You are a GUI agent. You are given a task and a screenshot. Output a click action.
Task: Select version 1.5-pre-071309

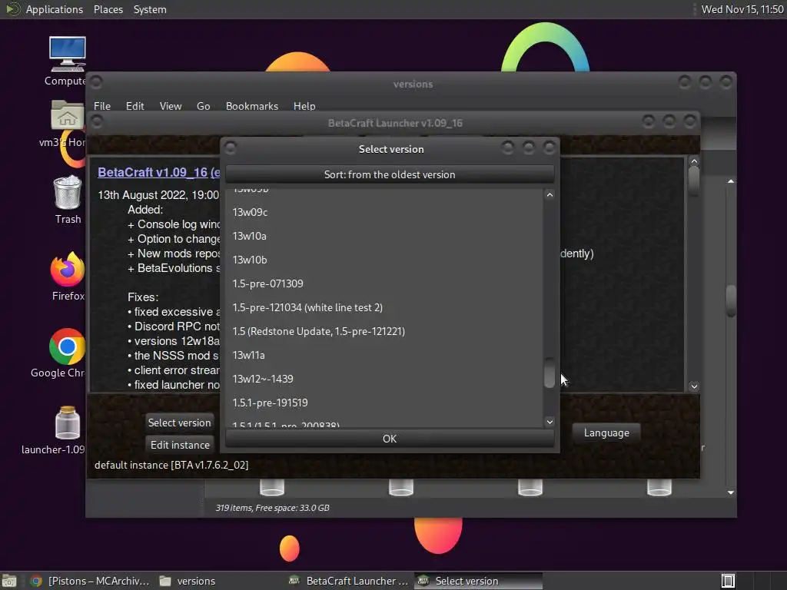pyautogui.click(x=384, y=283)
